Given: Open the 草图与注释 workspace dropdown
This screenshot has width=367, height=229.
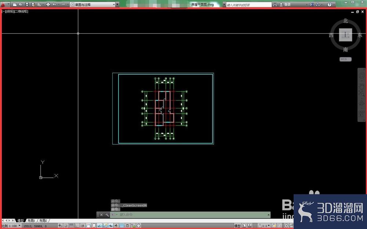Looking at the screenshot, I should (93, 4).
